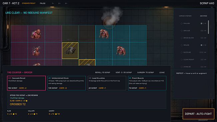Click the top teal-zone muscle unit
217x122 pixels.
(104, 34)
